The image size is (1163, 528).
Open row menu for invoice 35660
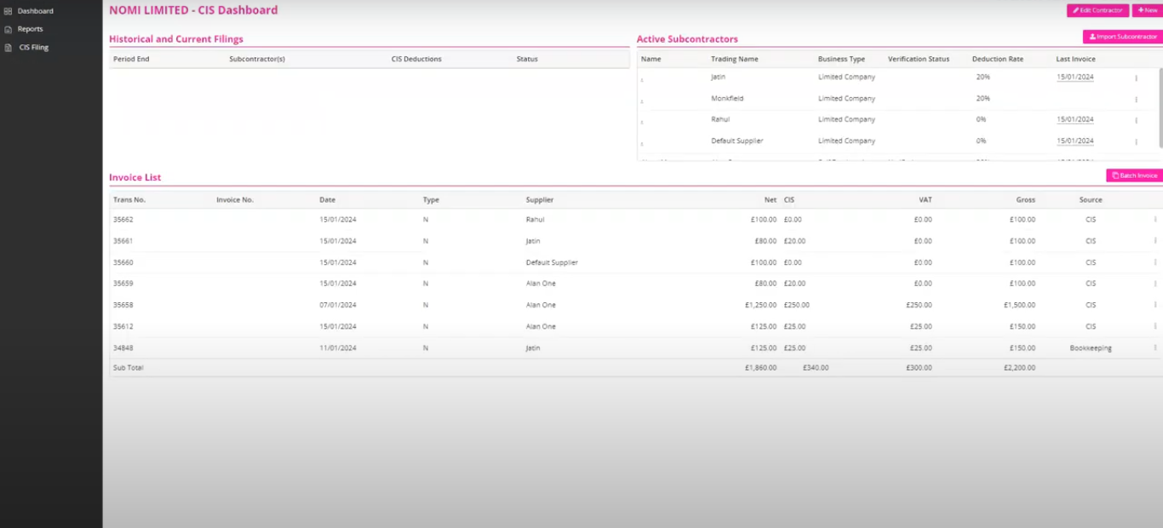[1155, 262]
